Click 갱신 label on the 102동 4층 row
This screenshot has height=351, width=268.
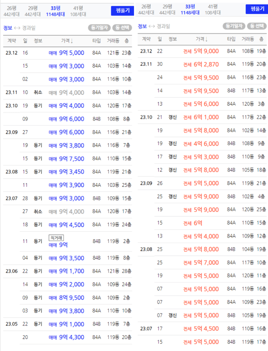[172, 197]
